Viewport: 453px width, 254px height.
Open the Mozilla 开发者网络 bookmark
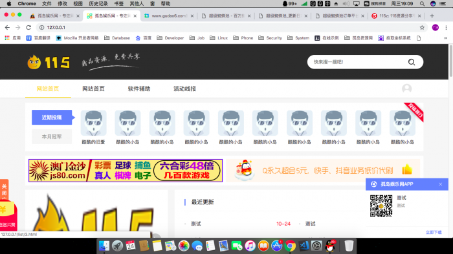click(x=77, y=38)
